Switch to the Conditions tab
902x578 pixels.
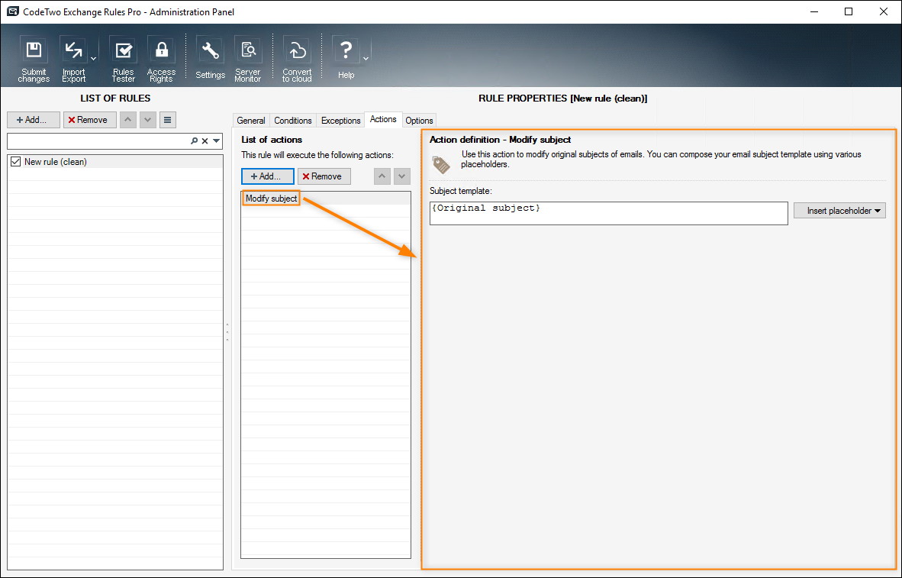(293, 121)
